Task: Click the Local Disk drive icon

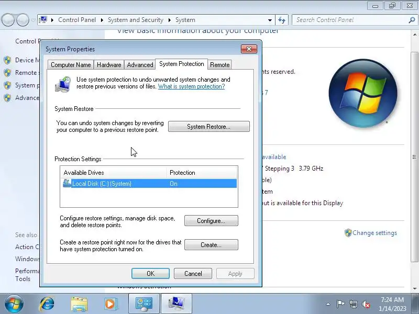Action: coord(67,184)
